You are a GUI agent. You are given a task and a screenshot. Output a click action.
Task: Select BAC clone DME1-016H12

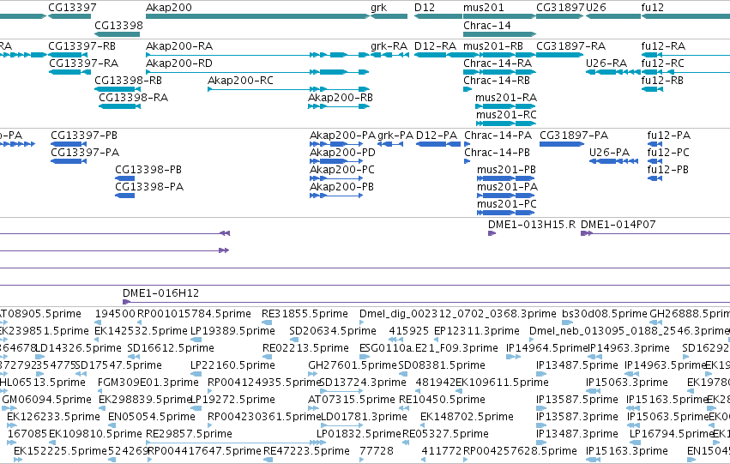160,293
